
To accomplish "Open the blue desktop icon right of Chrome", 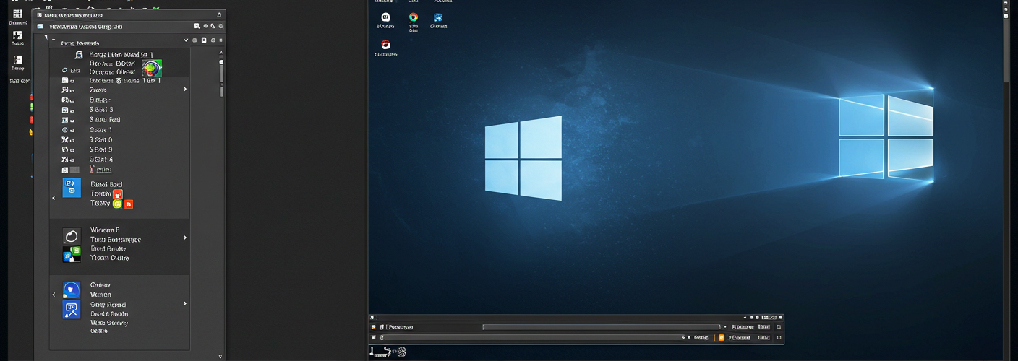I will (438, 17).
